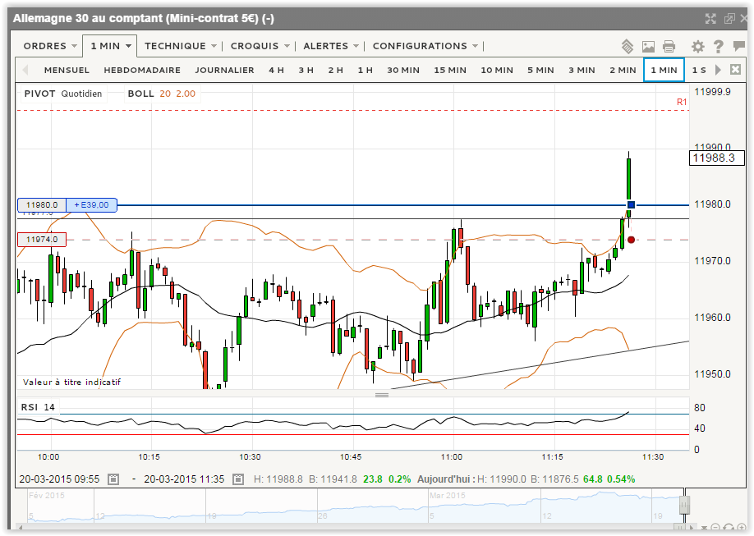754x536 pixels.
Task: Open end date calendar picker icon
Action: tap(238, 479)
